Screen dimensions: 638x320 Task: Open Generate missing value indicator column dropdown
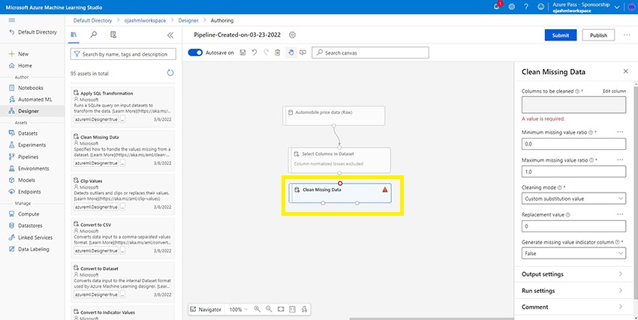573,253
